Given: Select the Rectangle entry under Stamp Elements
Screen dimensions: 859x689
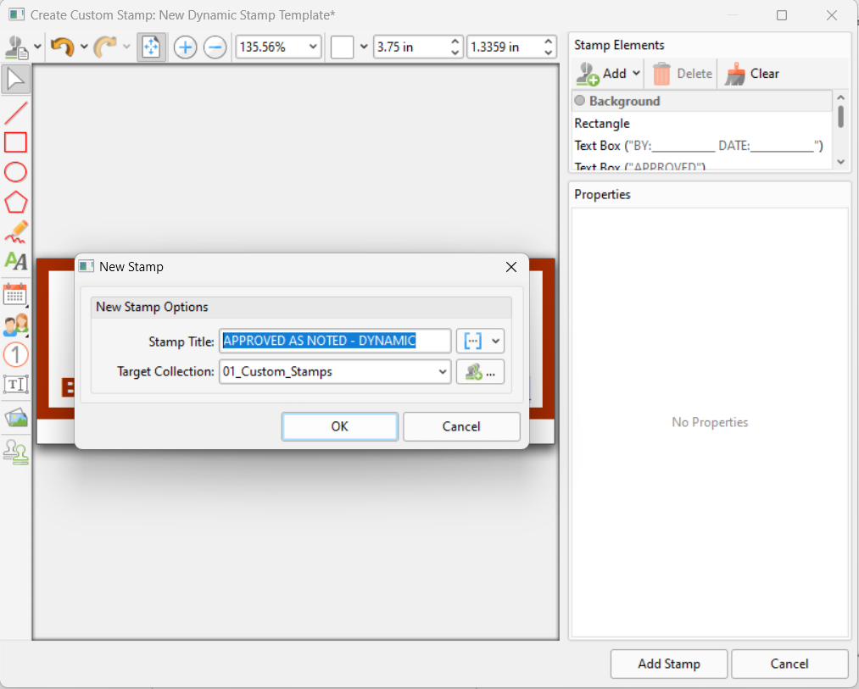Looking at the screenshot, I should (602, 123).
